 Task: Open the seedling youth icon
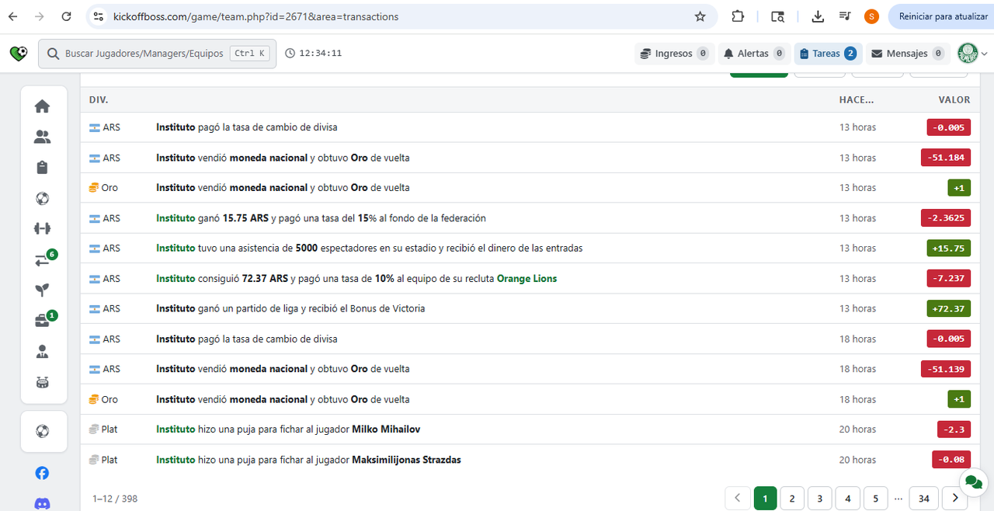coord(42,290)
